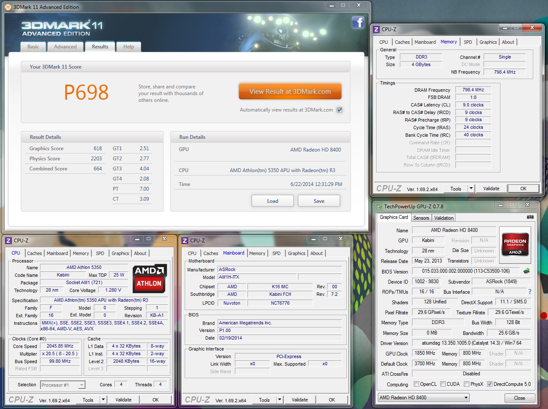Click OK in CPU-Z Mainboard window

coord(332,400)
